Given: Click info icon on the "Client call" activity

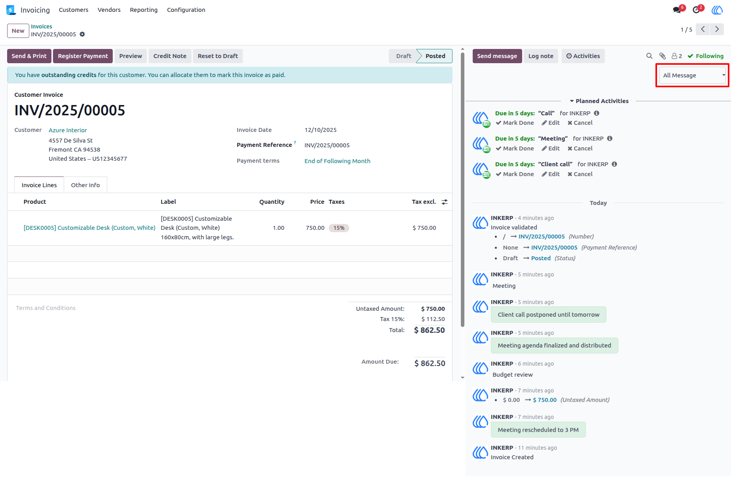Looking at the screenshot, I should click(x=614, y=164).
